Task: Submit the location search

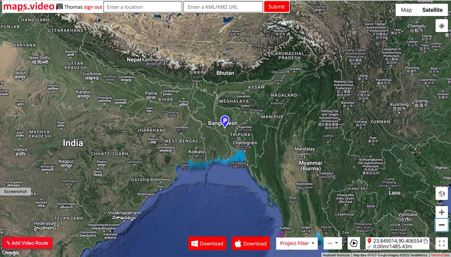Action: pos(277,6)
